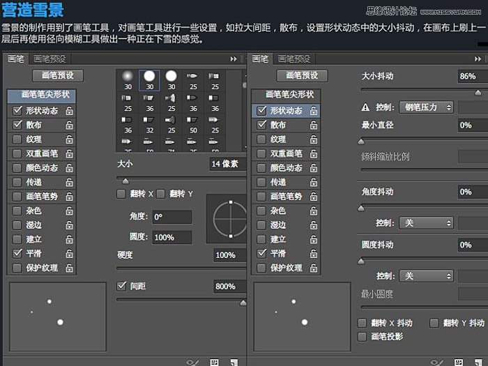Viewport: 488px width, 366px height.
Task: Select the size 32 brush tip
Action: 150,124
